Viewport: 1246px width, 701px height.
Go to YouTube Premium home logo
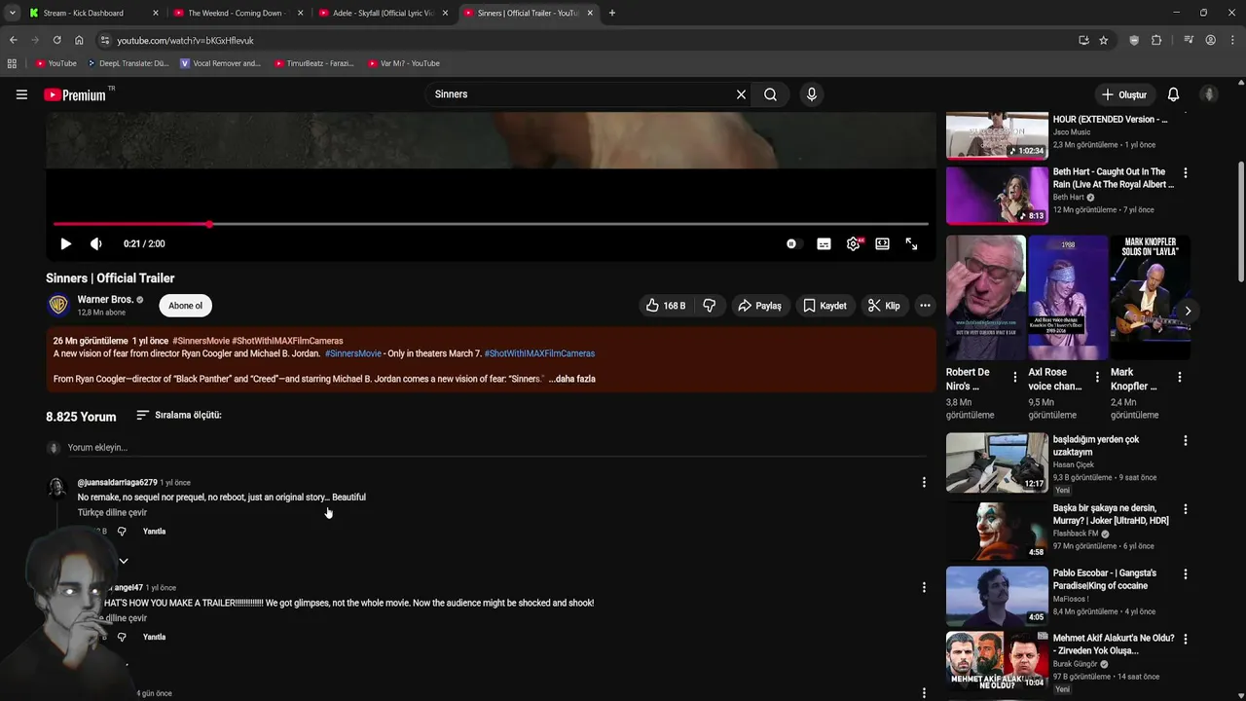pyautogui.click(x=75, y=94)
